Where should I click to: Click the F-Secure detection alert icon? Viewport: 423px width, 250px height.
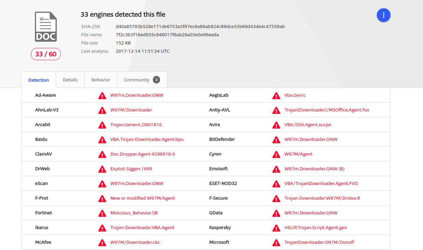[276, 198]
